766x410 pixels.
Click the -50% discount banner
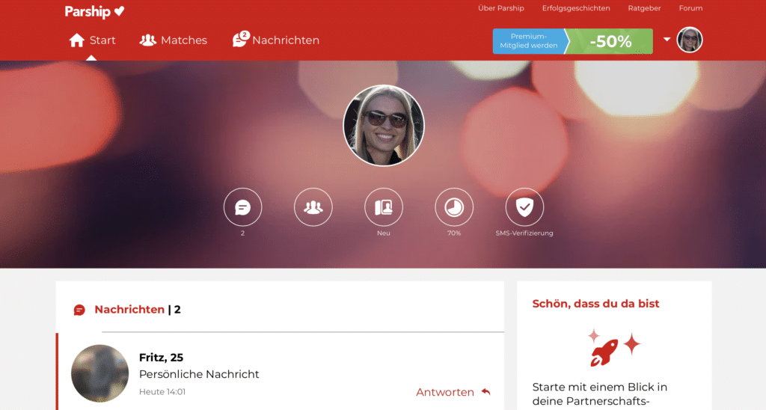tap(610, 41)
